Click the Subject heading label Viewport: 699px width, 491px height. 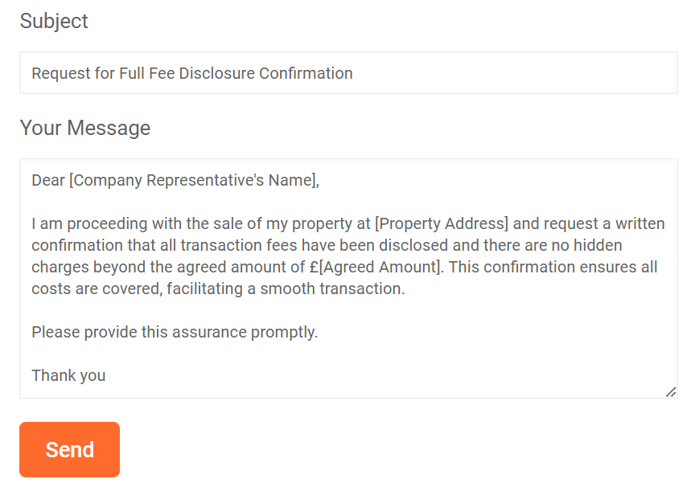pos(54,21)
